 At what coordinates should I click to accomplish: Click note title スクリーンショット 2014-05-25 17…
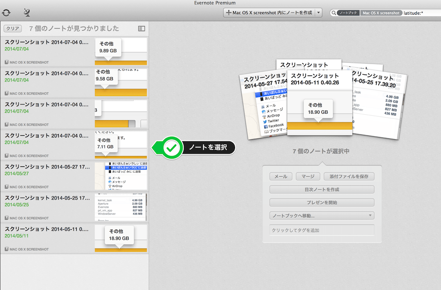[x=47, y=198]
